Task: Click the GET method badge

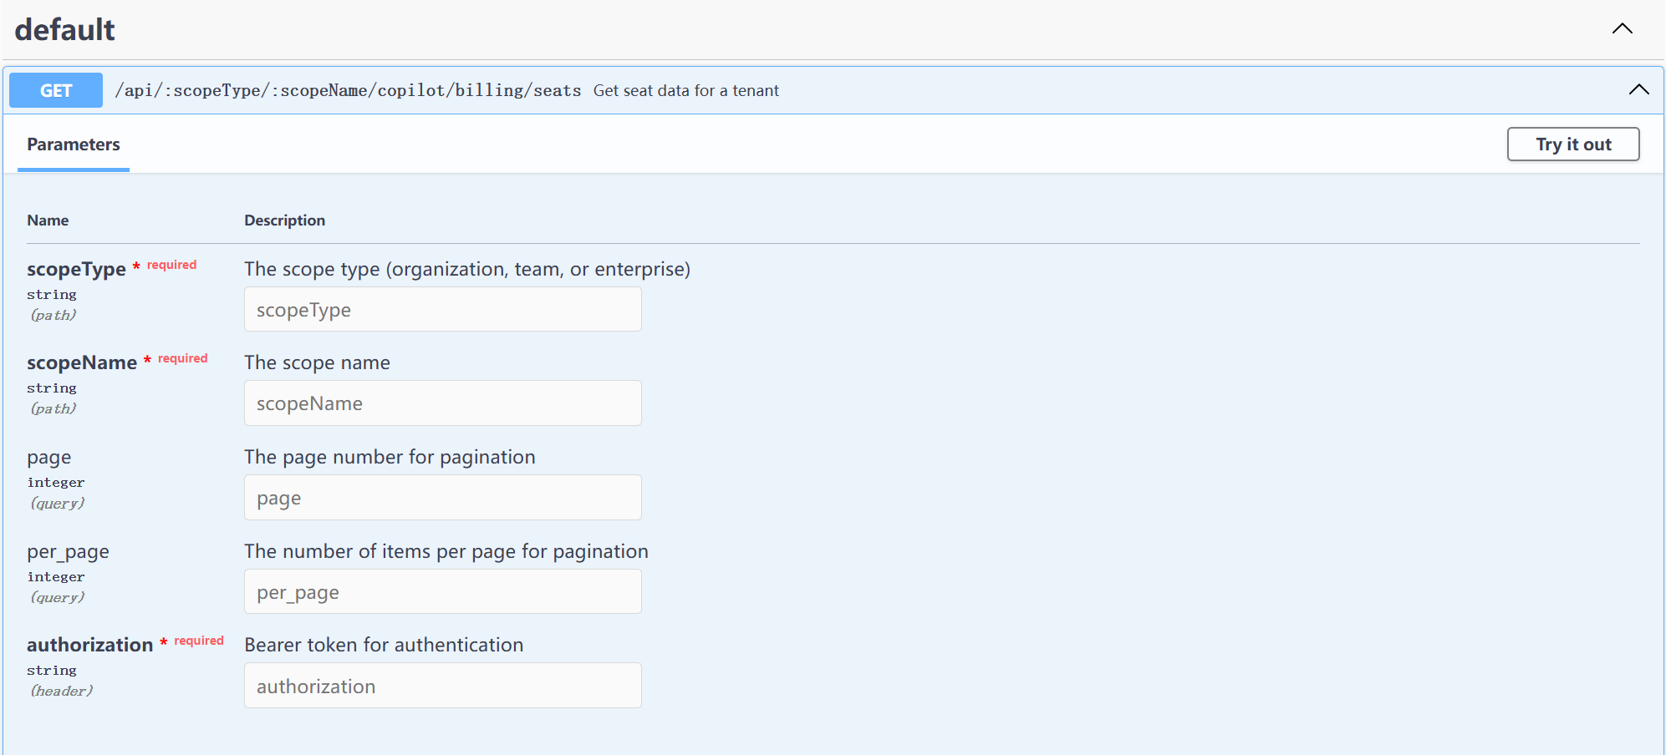Action: point(56,90)
